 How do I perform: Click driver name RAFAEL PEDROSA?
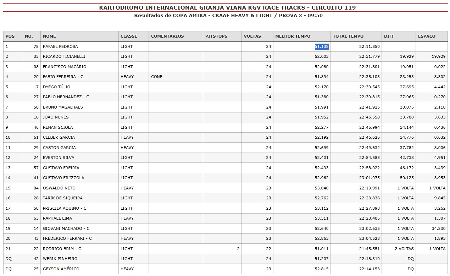pos(60,46)
